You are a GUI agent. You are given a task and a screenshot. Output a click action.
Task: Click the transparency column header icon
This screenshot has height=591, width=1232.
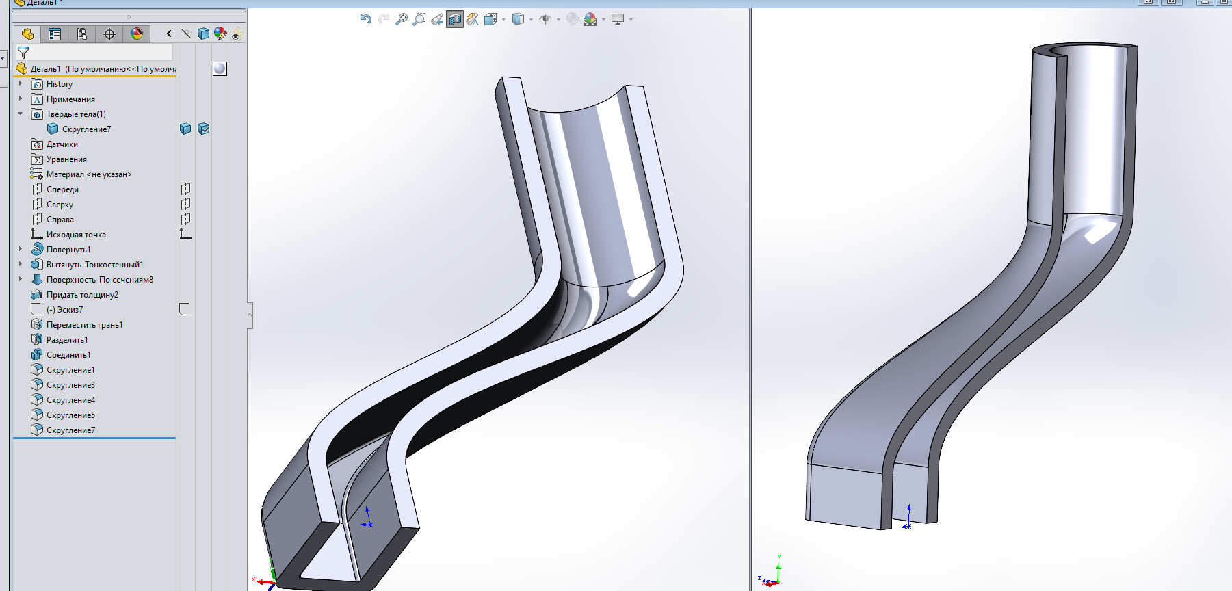point(237,34)
